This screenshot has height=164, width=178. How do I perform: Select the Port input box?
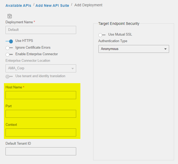[41, 114]
